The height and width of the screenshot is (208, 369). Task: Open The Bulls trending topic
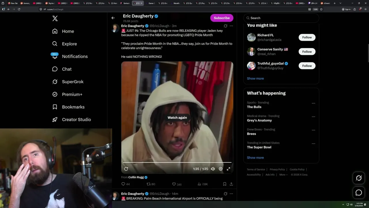[x=254, y=107]
